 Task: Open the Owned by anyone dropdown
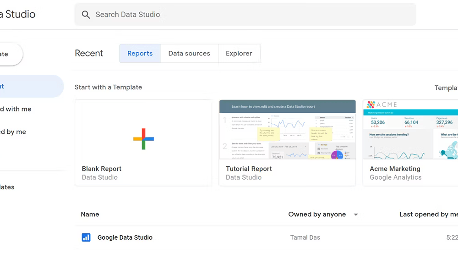pyautogui.click(x=323, y=214)
